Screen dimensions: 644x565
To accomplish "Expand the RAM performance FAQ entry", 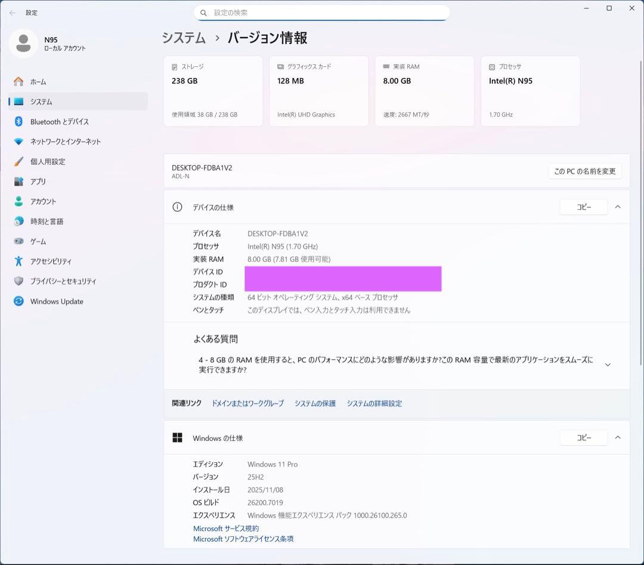I will [x=608, y=364].
